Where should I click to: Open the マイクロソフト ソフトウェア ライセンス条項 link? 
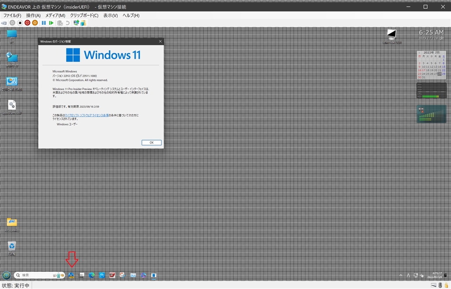click(87, 116)
